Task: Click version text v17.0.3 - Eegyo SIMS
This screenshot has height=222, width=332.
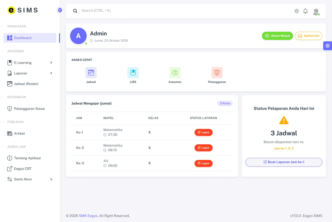Action: click(306, 216)
